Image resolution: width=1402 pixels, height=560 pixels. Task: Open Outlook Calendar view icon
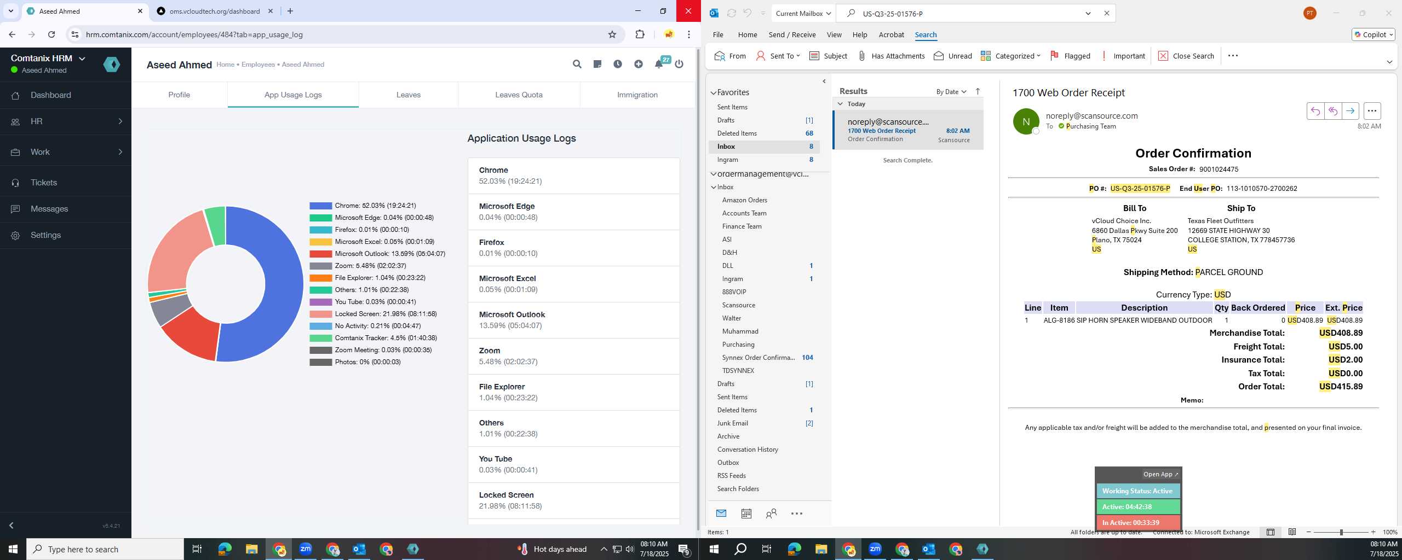point(746,514)
